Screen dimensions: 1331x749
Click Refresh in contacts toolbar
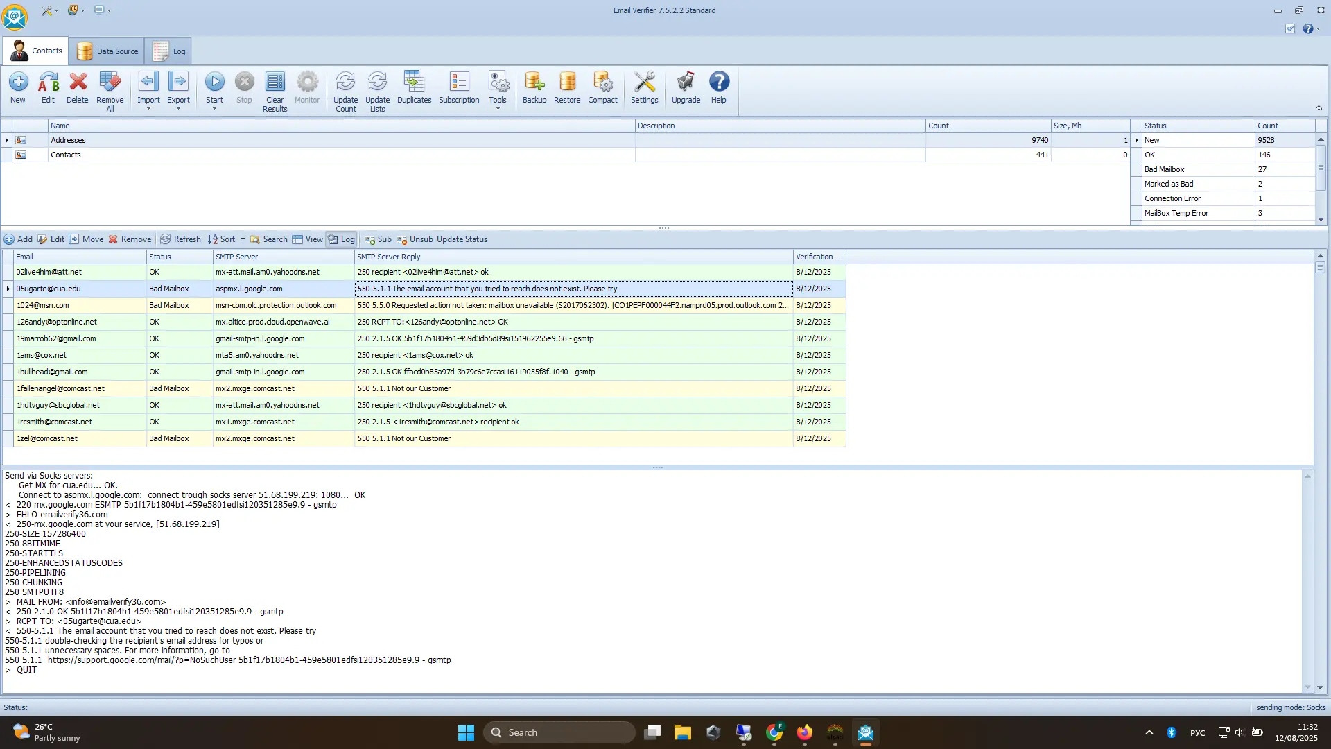click(x=180, y=239)
